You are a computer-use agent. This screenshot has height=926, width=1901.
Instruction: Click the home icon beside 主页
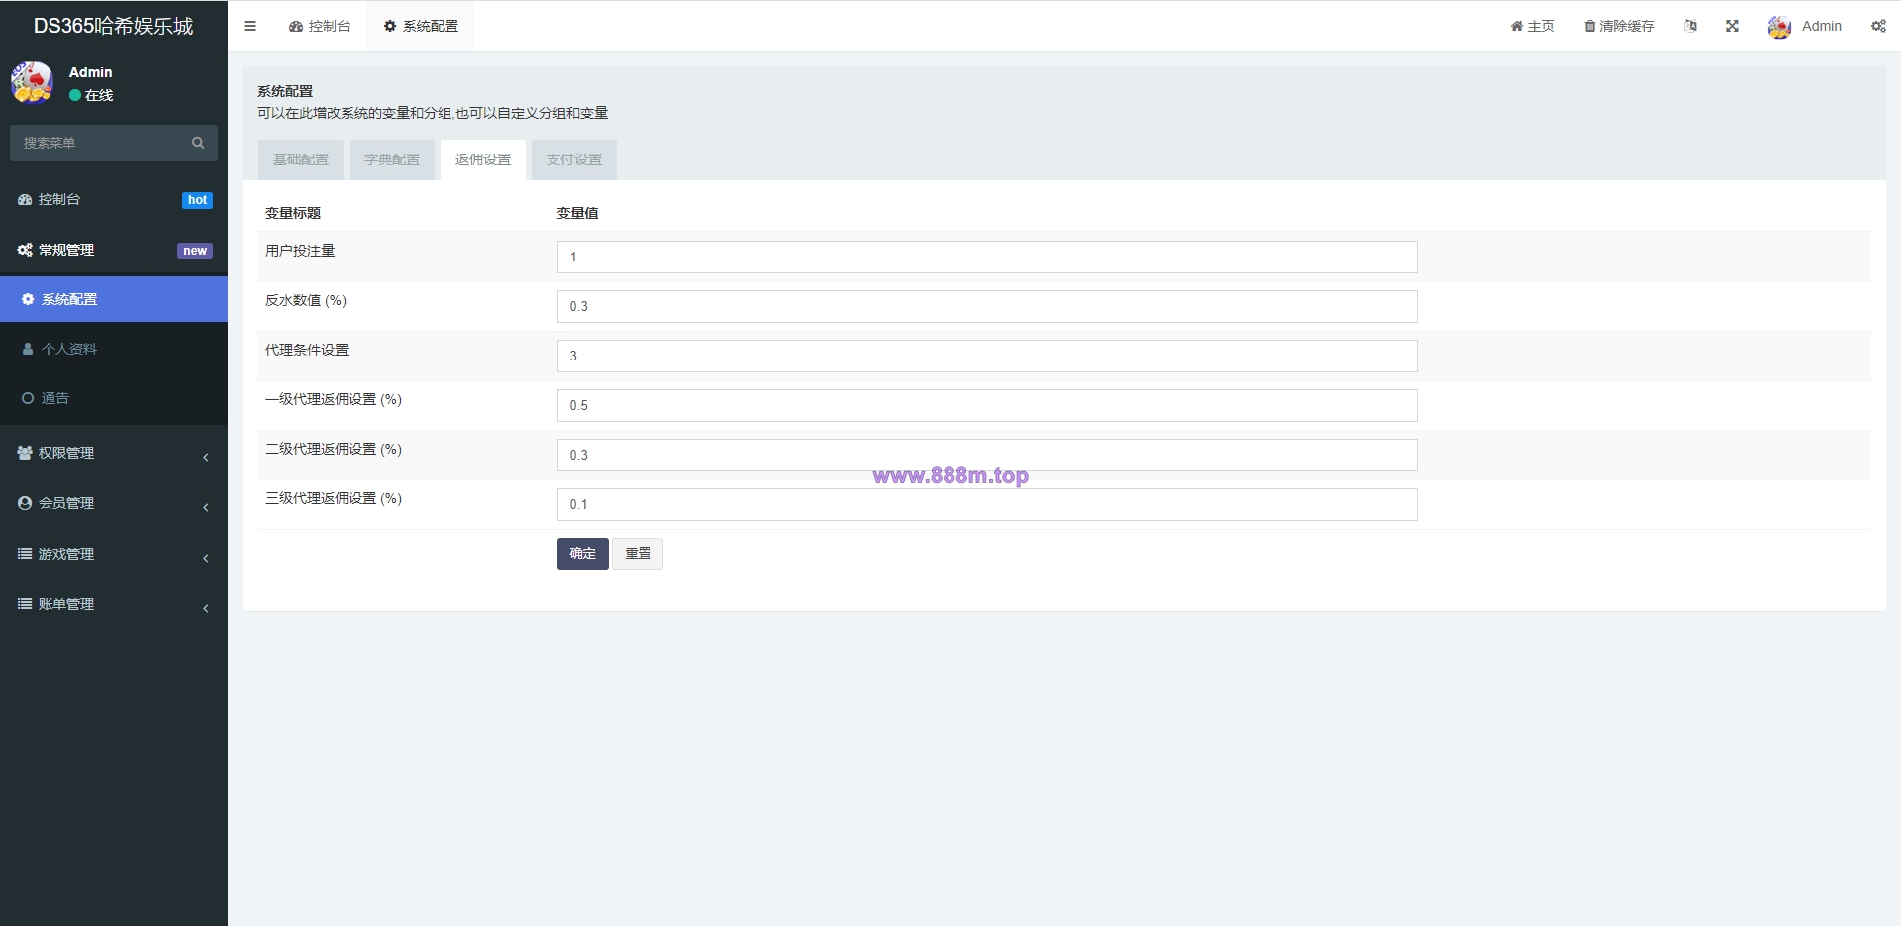click(x=1516, y=27)
